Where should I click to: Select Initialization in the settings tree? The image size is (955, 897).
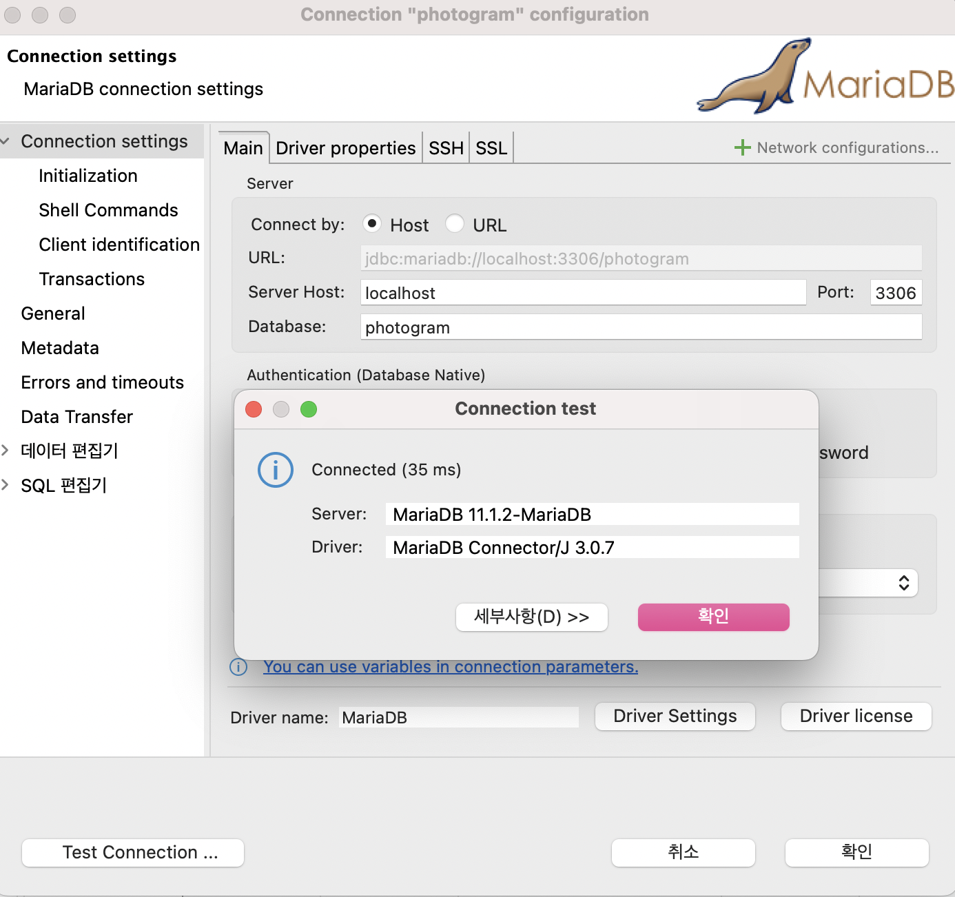[88, 176]
